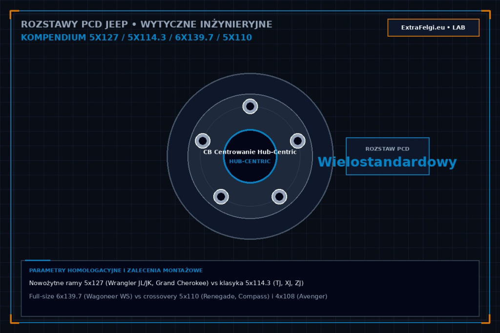
Task: Click the 'Wielostandardowy' value text
Action: (387, 162)
